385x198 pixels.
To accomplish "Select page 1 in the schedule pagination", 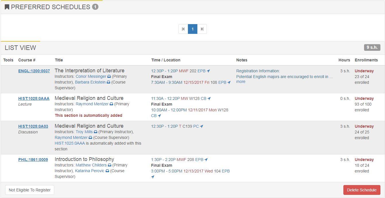I will 192,29.
